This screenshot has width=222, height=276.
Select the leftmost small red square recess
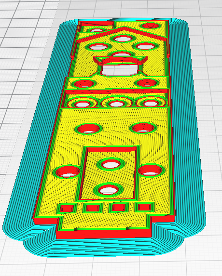tap(67, 209)
